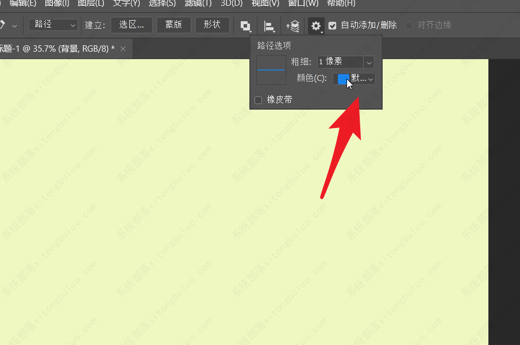Open the path alignment icon
The image size is (520, 345).
pyautogui.click(x=269, y=26)
